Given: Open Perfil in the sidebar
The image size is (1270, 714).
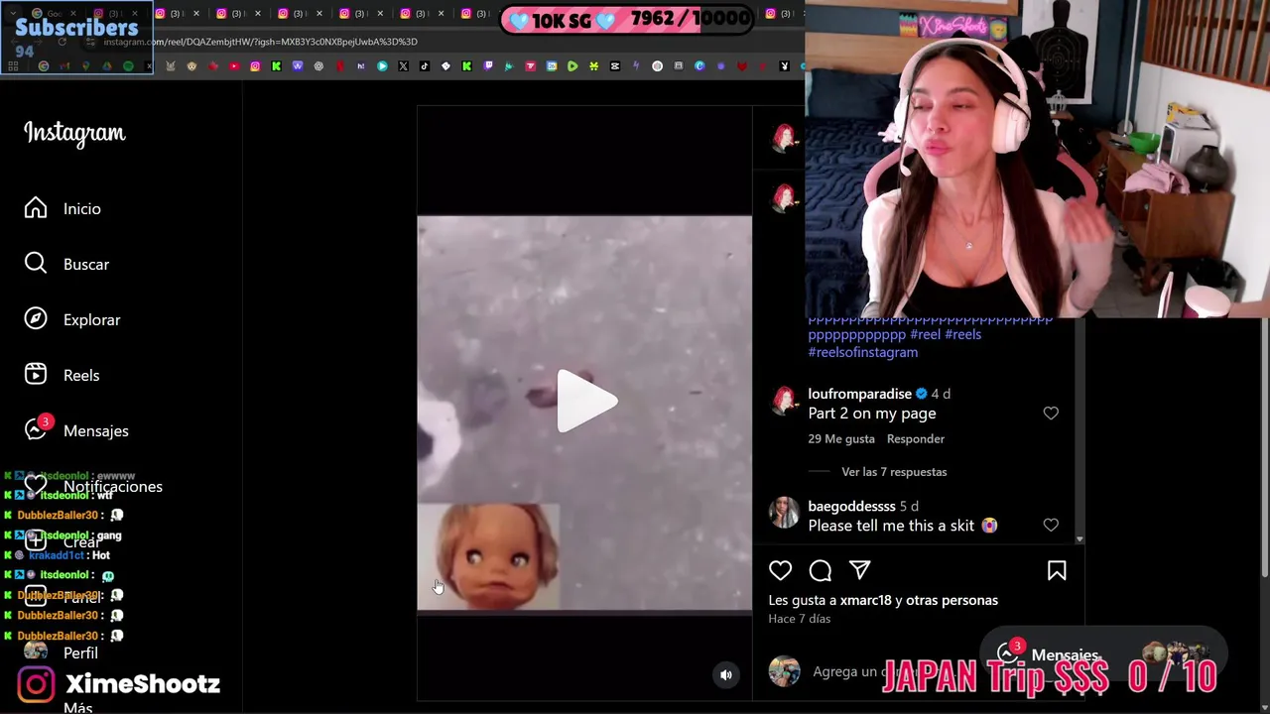Looking at the screenshot, I should [80, 653].
